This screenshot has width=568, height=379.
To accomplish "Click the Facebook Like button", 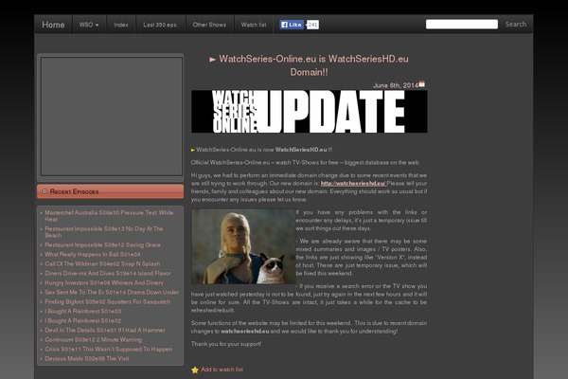I will pos(292,25).
